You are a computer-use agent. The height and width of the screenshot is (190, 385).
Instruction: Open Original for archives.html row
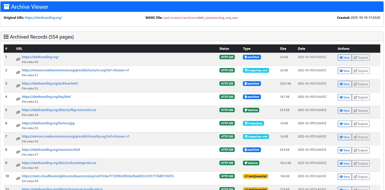(x=361, y=84)
